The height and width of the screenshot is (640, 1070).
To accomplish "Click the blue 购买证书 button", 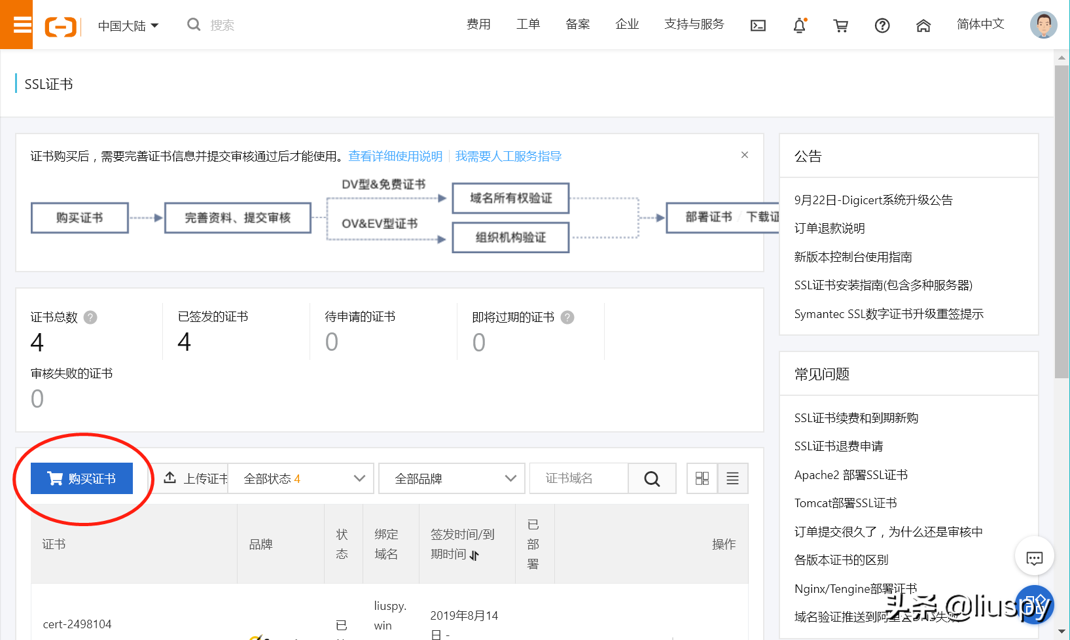I will click(82, 478).
